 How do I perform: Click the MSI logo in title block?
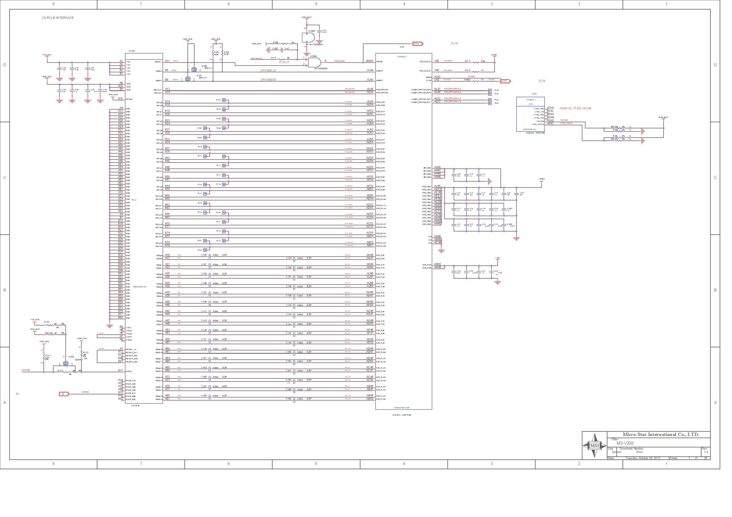(x=594, y=445)
